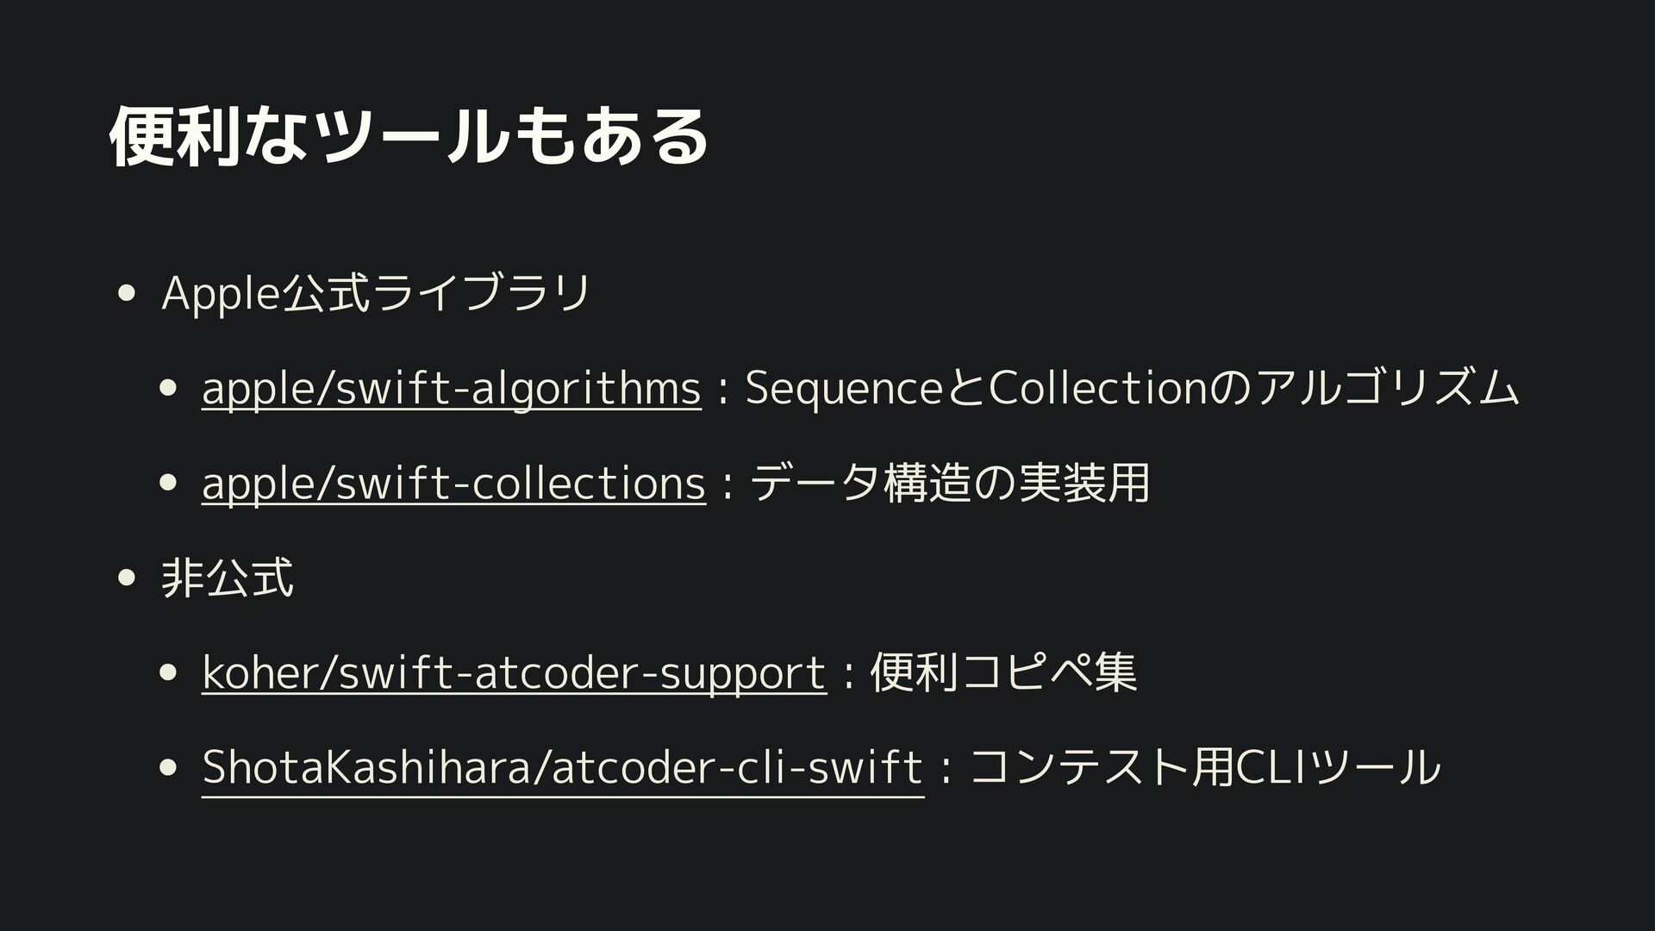Click the Apple公式ライブラリ heading text
The height and width of the screenshot is (931, 1655).
(376, 294)
